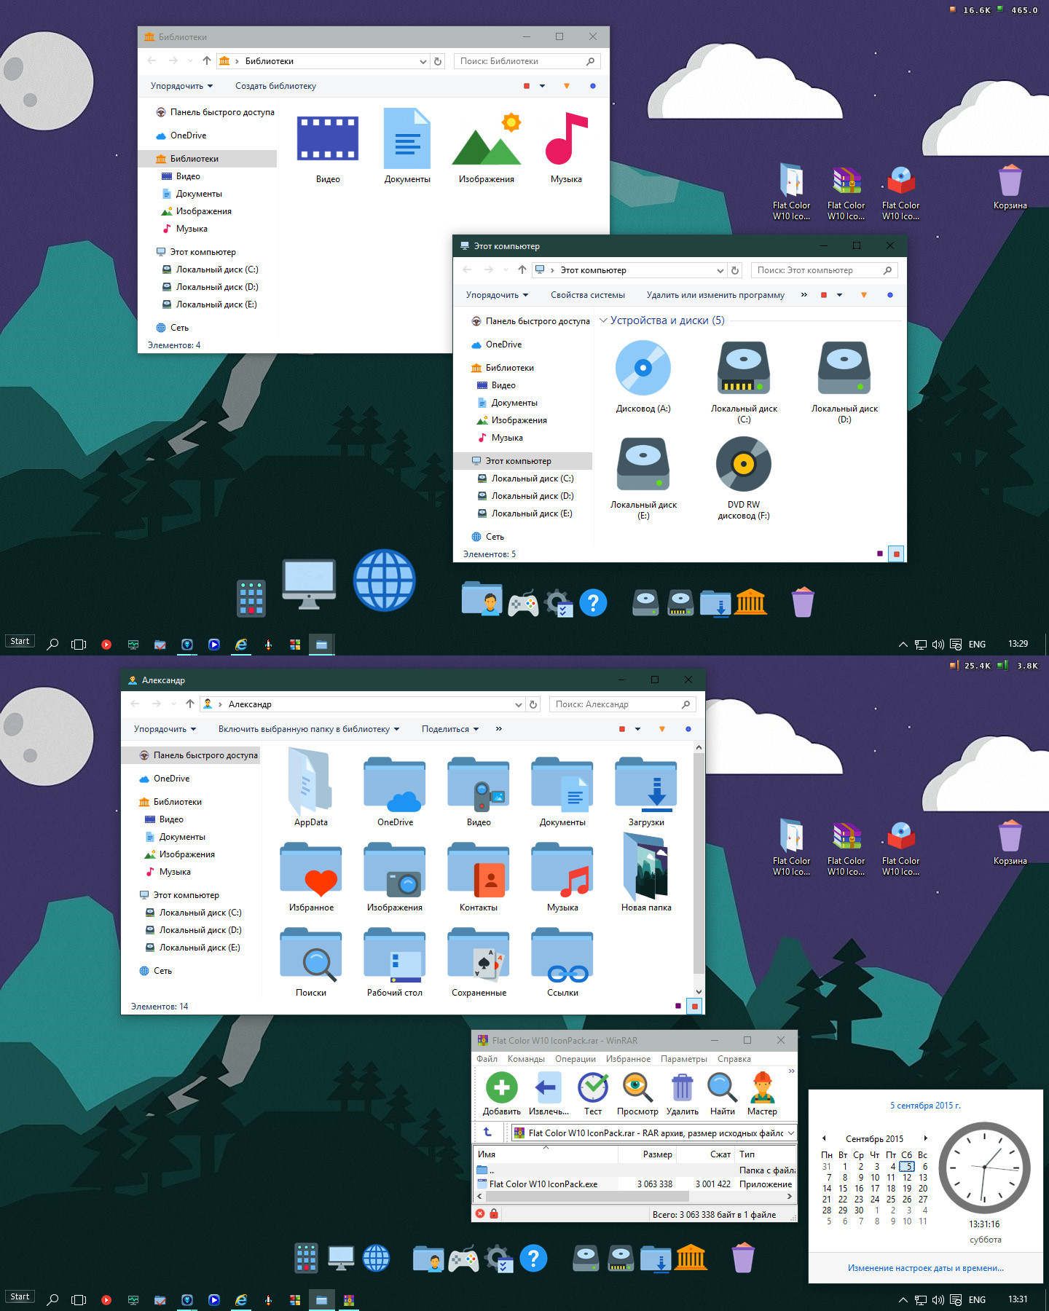
Task: Open the OneDrive folder icon in Александр
Action: click(395, 784)
